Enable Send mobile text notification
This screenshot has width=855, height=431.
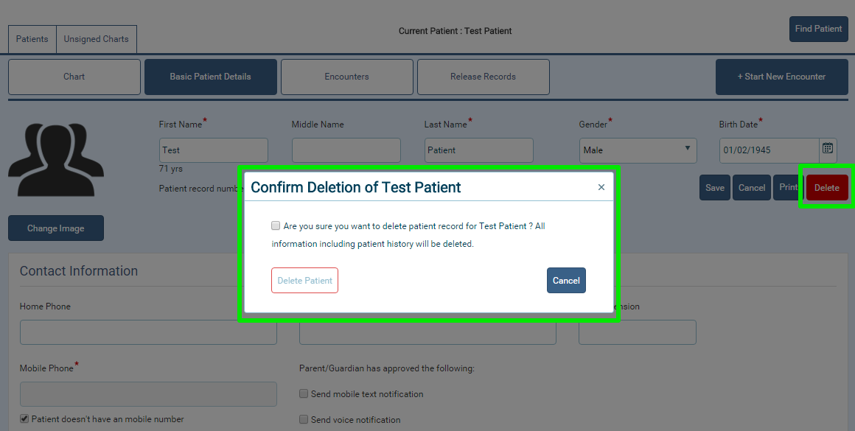tap(304, 393)
